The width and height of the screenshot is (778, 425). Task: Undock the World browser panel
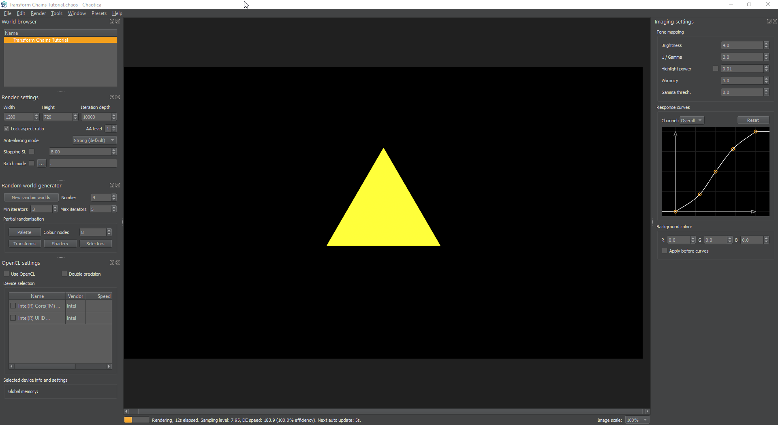pos(112,21)
